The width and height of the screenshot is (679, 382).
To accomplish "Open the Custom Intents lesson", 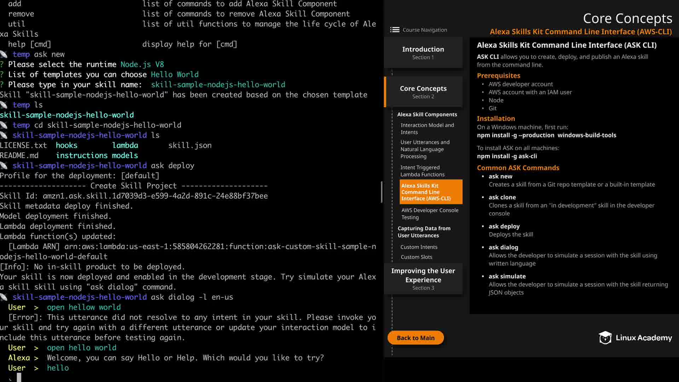I will point(419,247).
